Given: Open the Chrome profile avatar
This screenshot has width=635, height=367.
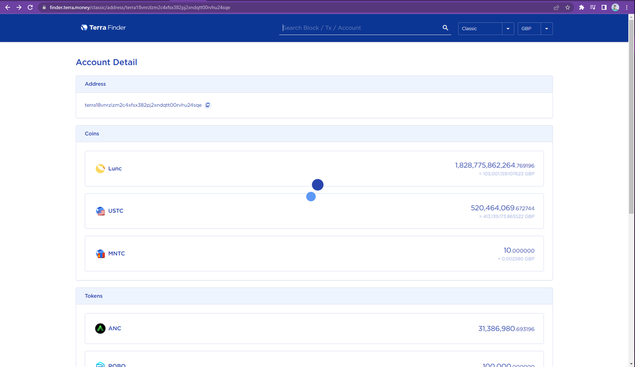Looking at the screenshot, I should coord(615,7).
